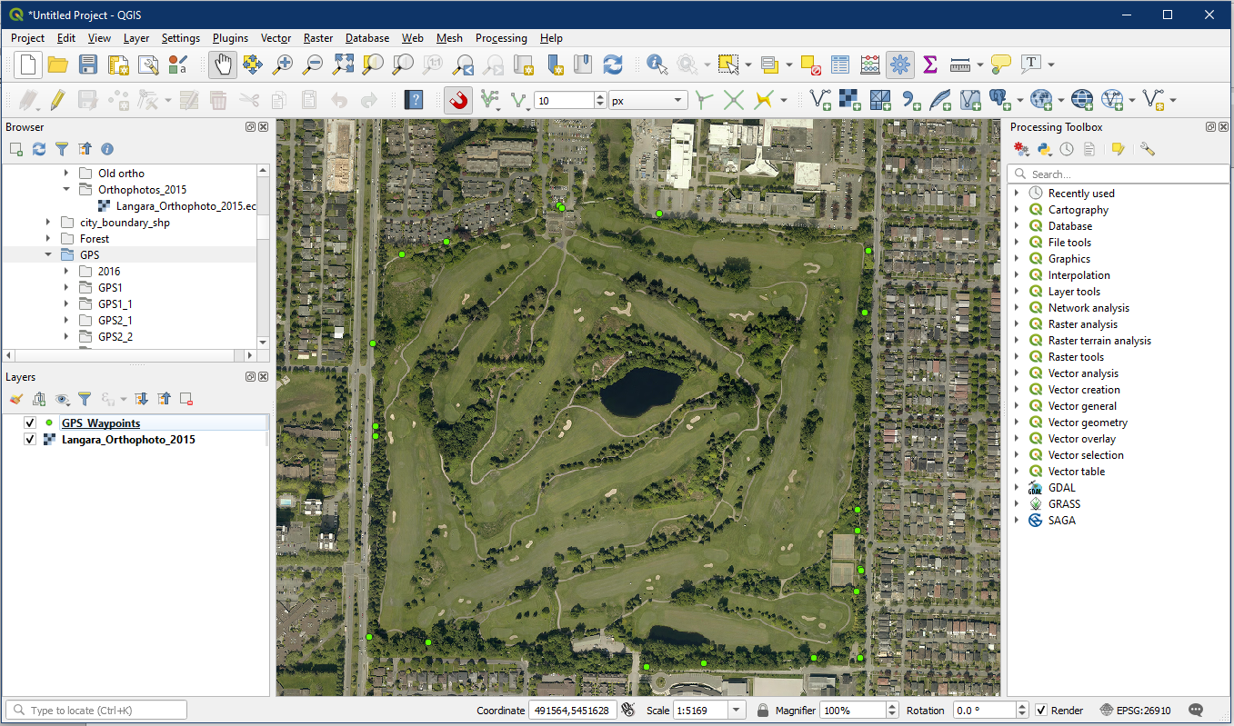The image size is (1234, 726).
Task: Open the Layer Styling panel brush icon
Action: coord(15,399)
